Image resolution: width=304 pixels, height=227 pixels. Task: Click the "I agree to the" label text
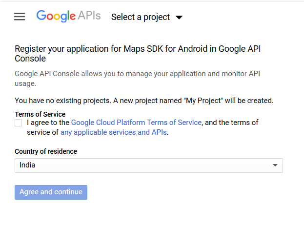tap(48, 123)
